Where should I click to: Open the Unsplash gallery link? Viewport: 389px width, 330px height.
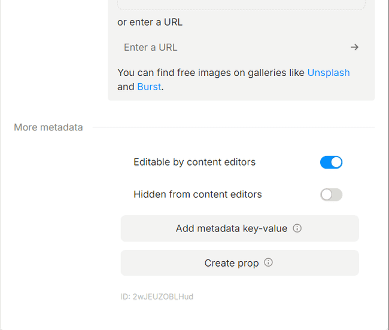329,72
